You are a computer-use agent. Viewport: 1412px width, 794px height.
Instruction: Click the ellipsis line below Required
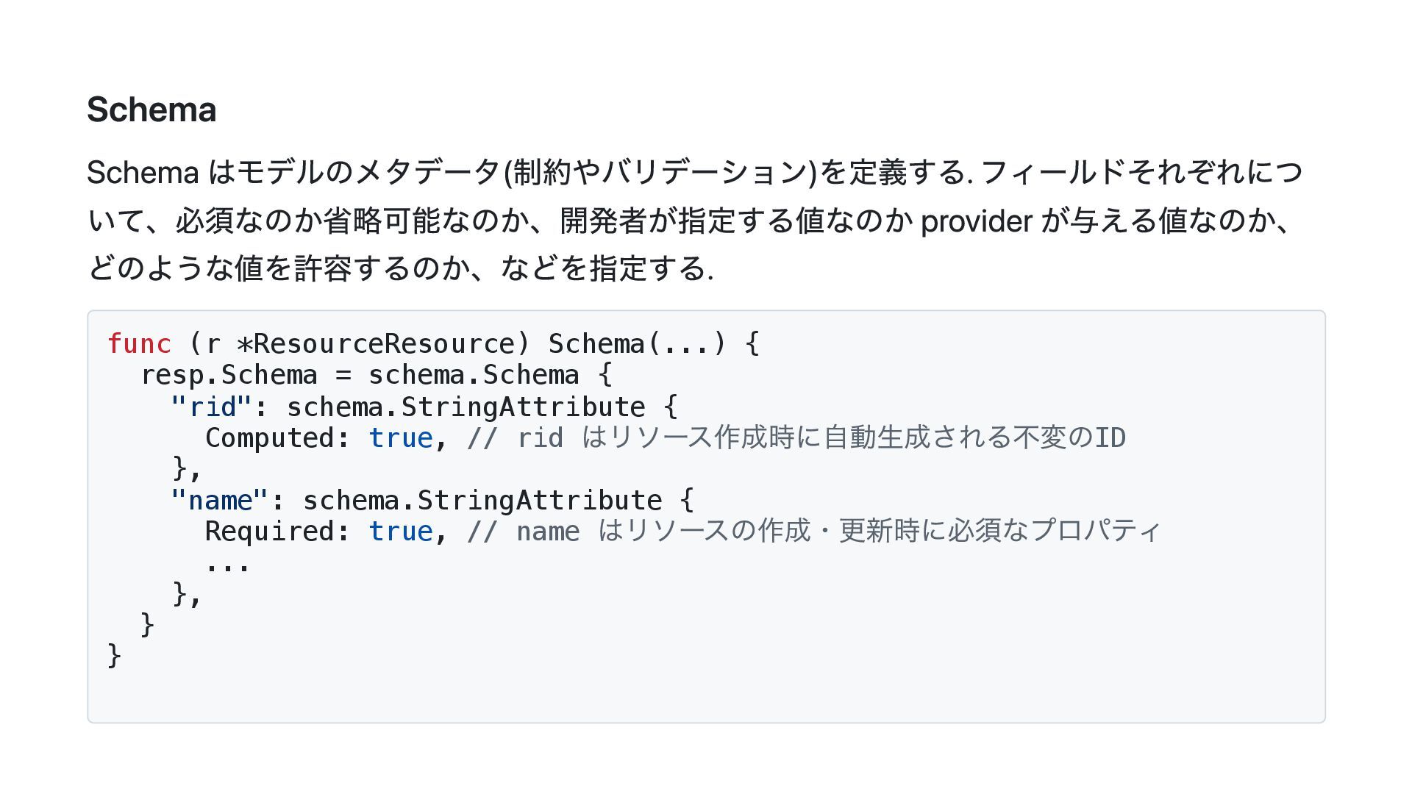click(228, 565)
